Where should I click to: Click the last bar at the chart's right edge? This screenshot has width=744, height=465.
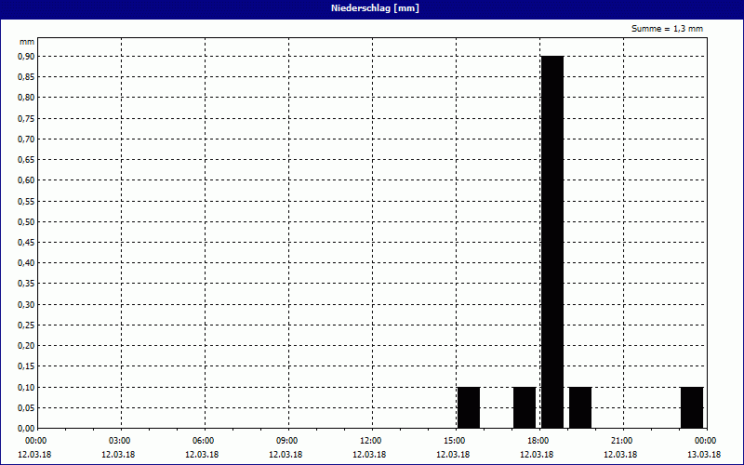point(692,407)
